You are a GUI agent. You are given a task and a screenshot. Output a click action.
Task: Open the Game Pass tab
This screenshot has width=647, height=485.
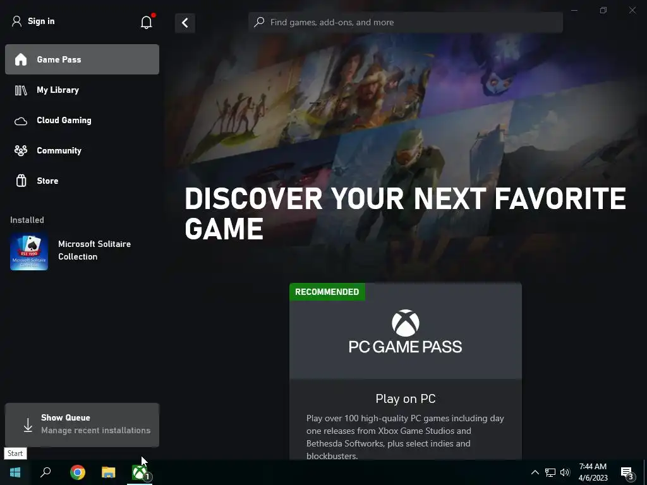(82, 59)
